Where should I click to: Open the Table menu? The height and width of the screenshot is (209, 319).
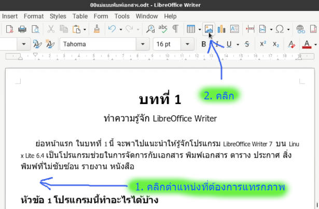coord(80,16)
